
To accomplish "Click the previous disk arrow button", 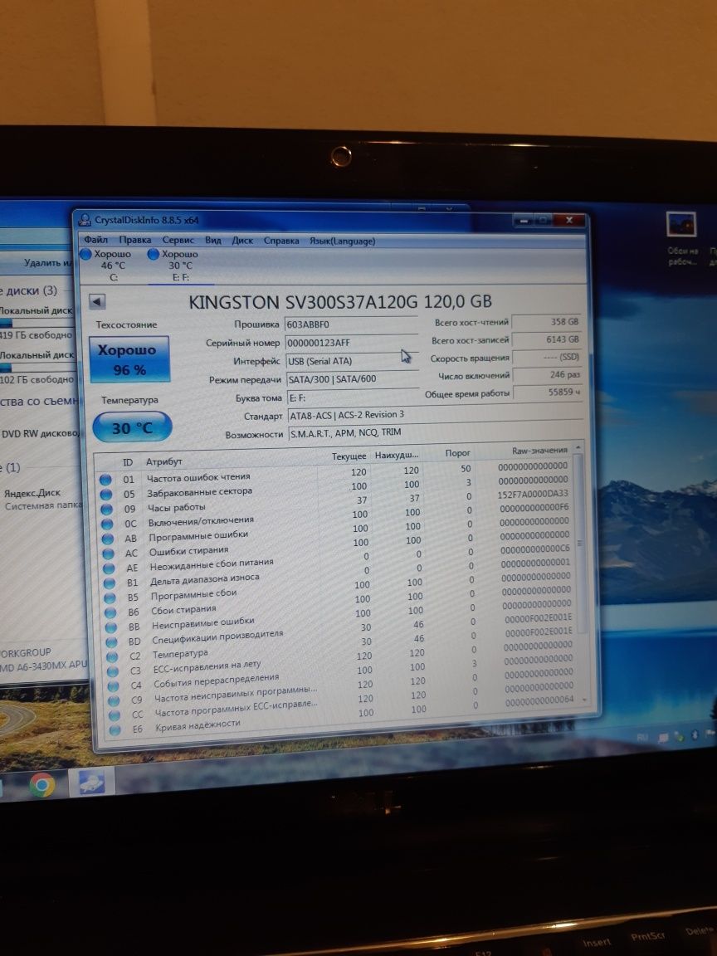I will tap(97, 301).
